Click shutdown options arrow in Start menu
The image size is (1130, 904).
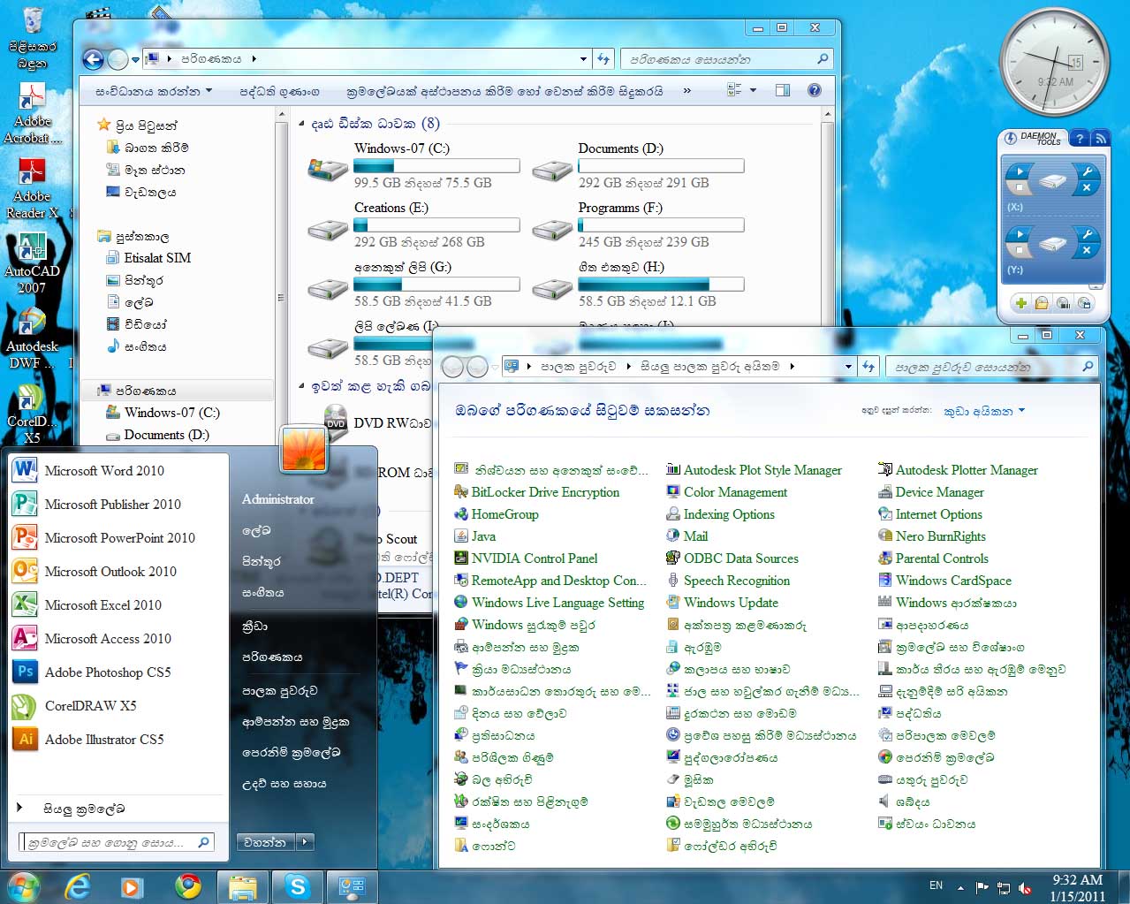(305, 842)
